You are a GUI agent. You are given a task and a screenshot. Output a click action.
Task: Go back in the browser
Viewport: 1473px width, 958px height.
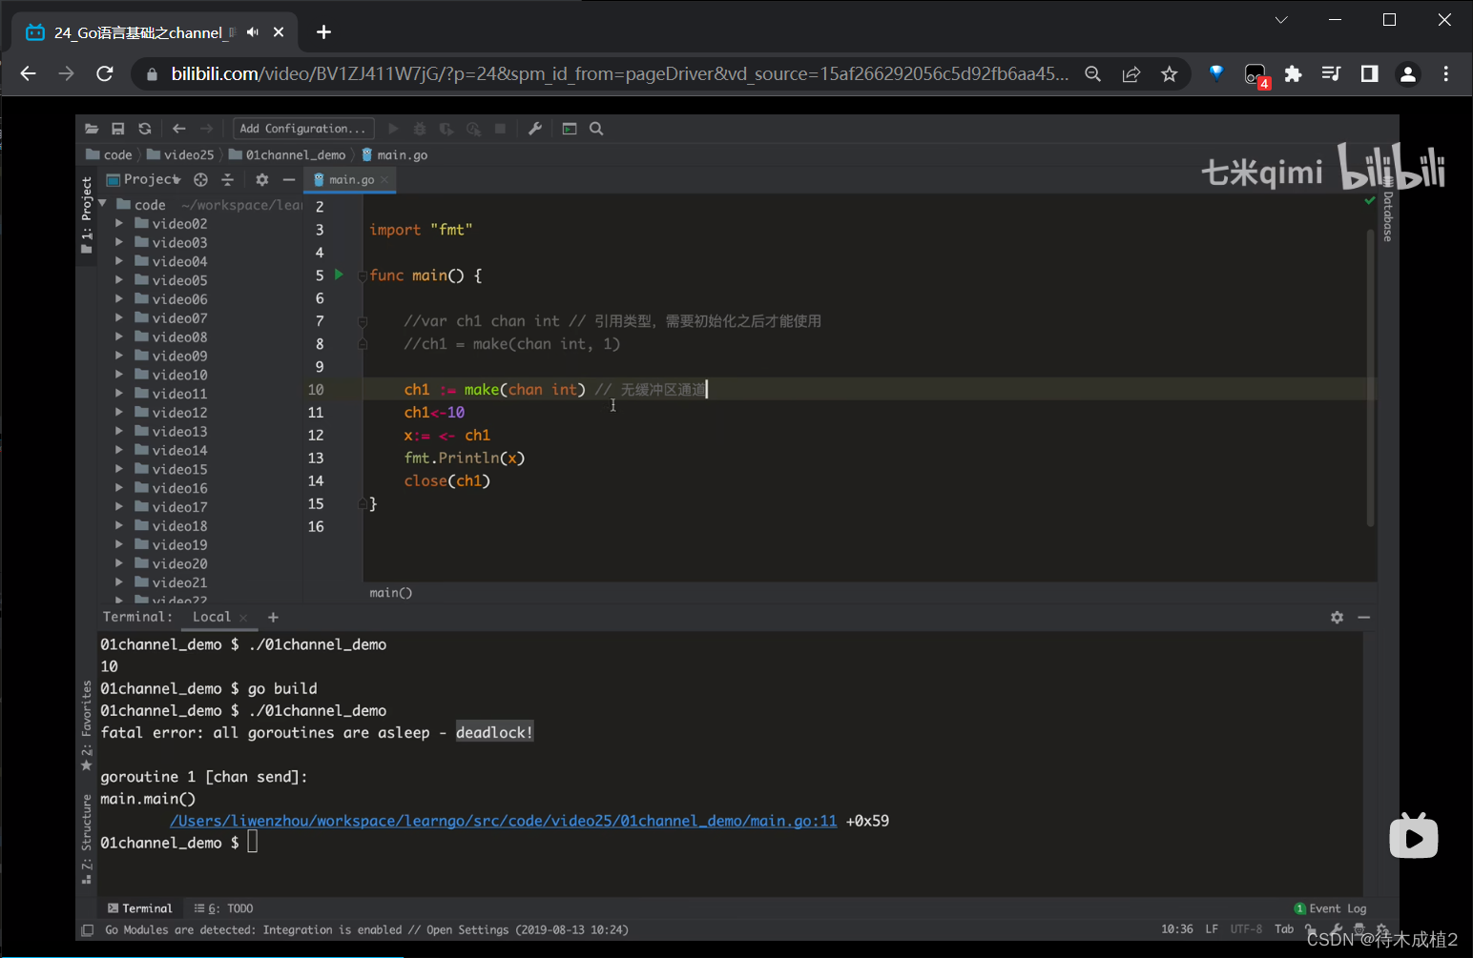[28, 73]
